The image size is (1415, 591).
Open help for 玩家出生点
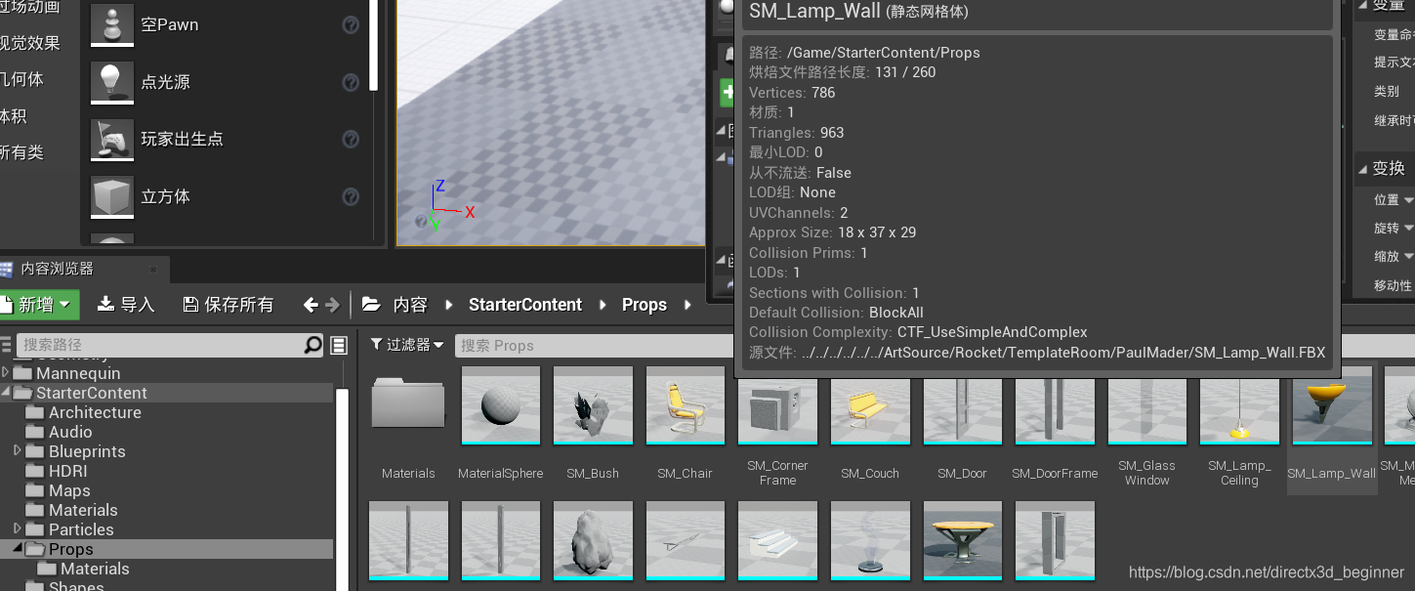(x=351, y=140)
